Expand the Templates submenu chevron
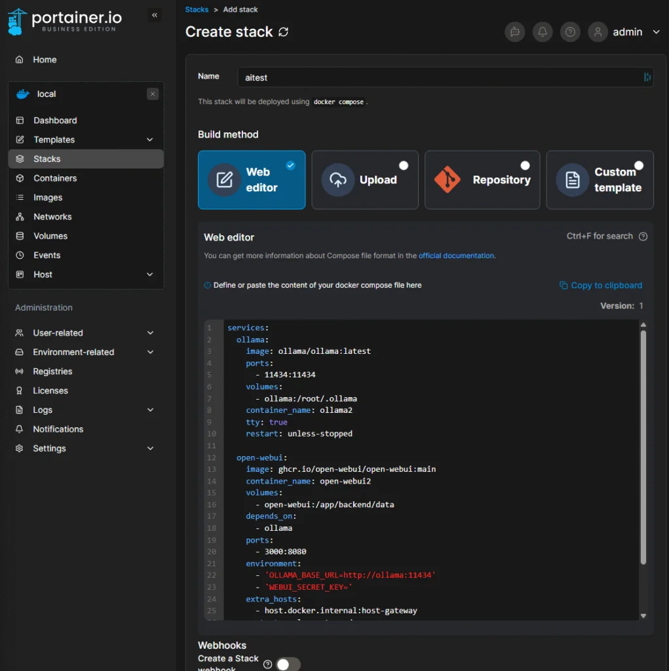 pos(150,140)
